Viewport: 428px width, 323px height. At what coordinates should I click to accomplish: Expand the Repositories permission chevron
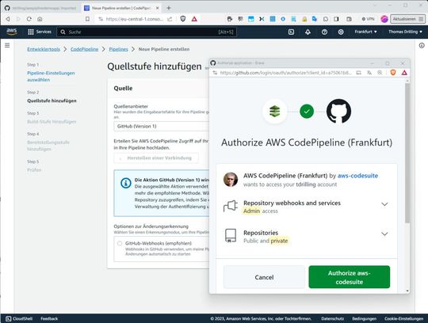point(384,234)
